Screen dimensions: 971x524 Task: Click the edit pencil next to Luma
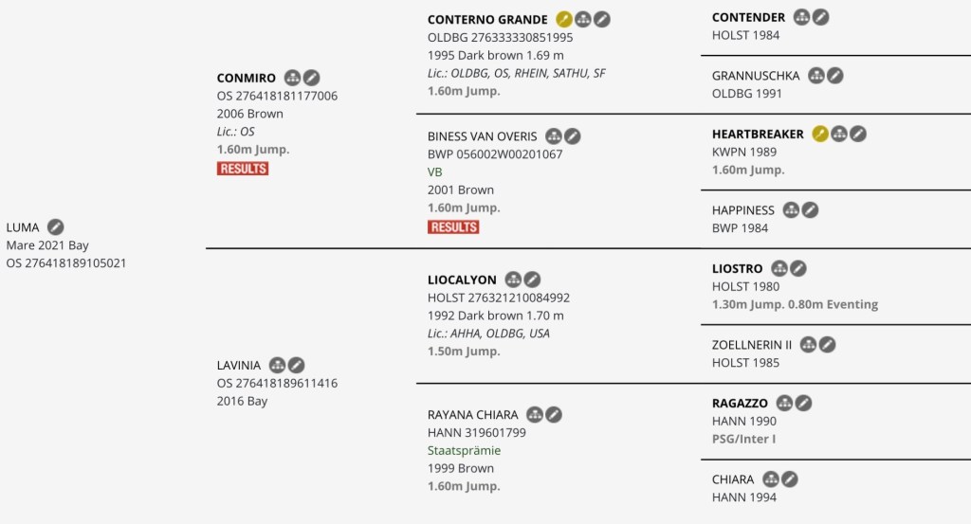(56, 226)
